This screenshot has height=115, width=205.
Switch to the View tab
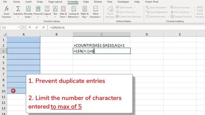pyautogui.click(x=110, y=2)
